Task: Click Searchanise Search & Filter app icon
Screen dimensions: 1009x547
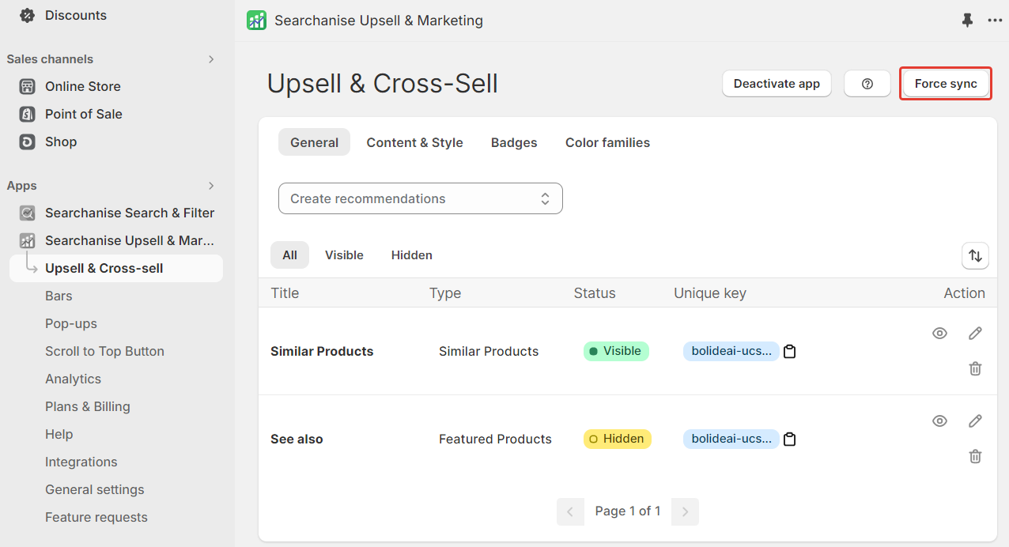Action: coord(27,213)
